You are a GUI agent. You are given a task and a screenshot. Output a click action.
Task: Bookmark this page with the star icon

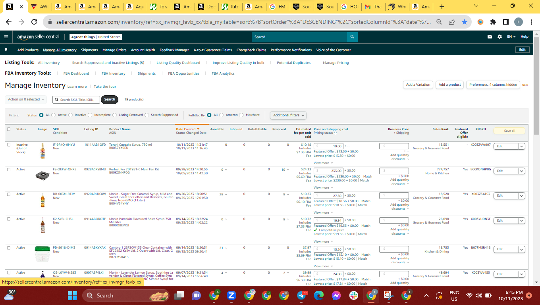click(x=464, y=22)
